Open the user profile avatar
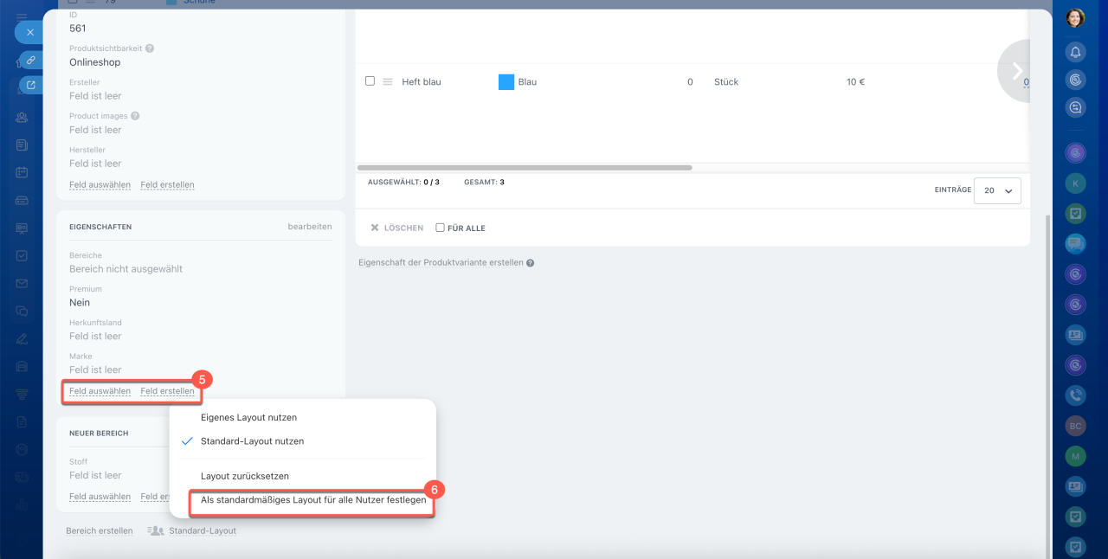The height and width of the screenshot is (559, 1108). tap(1075, 18)
